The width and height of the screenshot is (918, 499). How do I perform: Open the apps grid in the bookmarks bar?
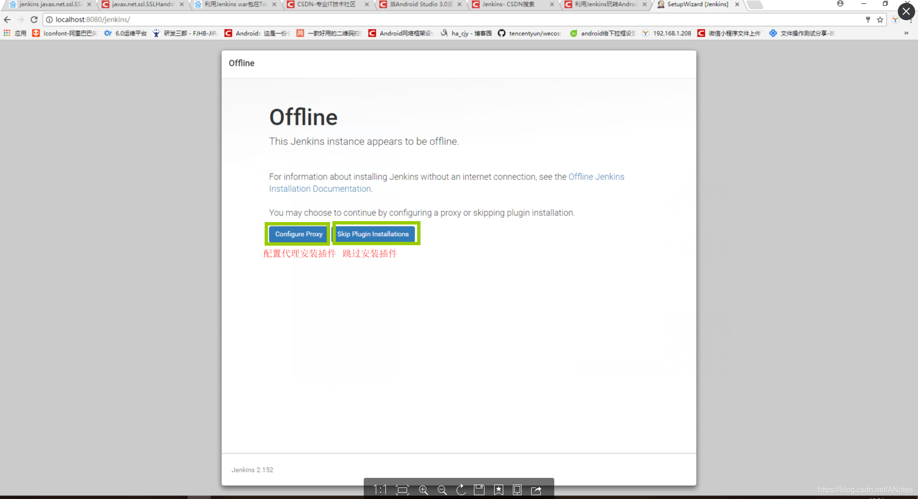(7, 33)
